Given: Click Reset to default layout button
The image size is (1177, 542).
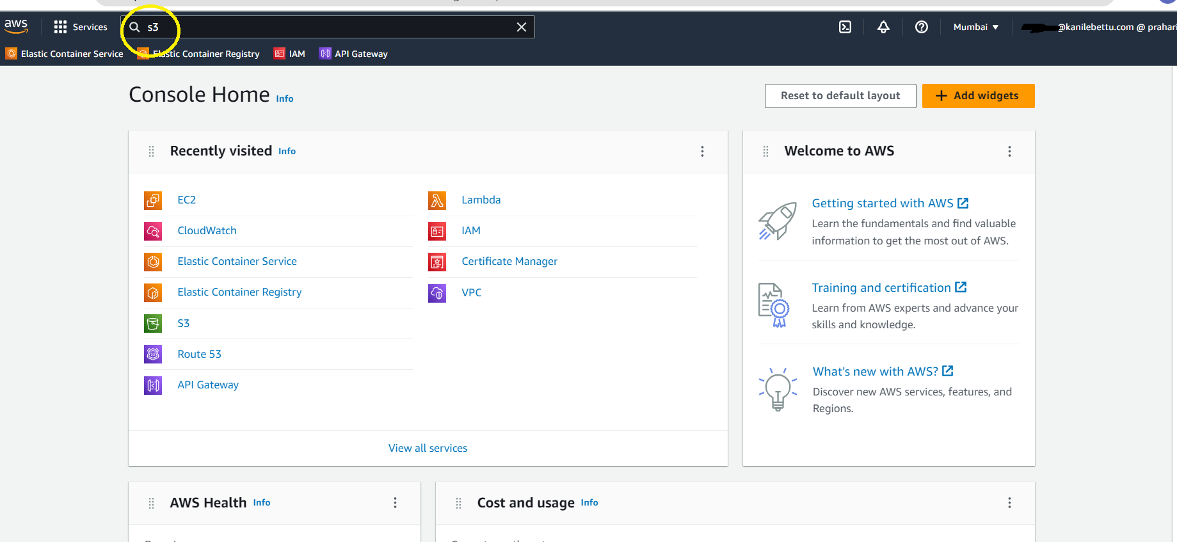Looking at the screenshot, I should (x=840, y=96).
